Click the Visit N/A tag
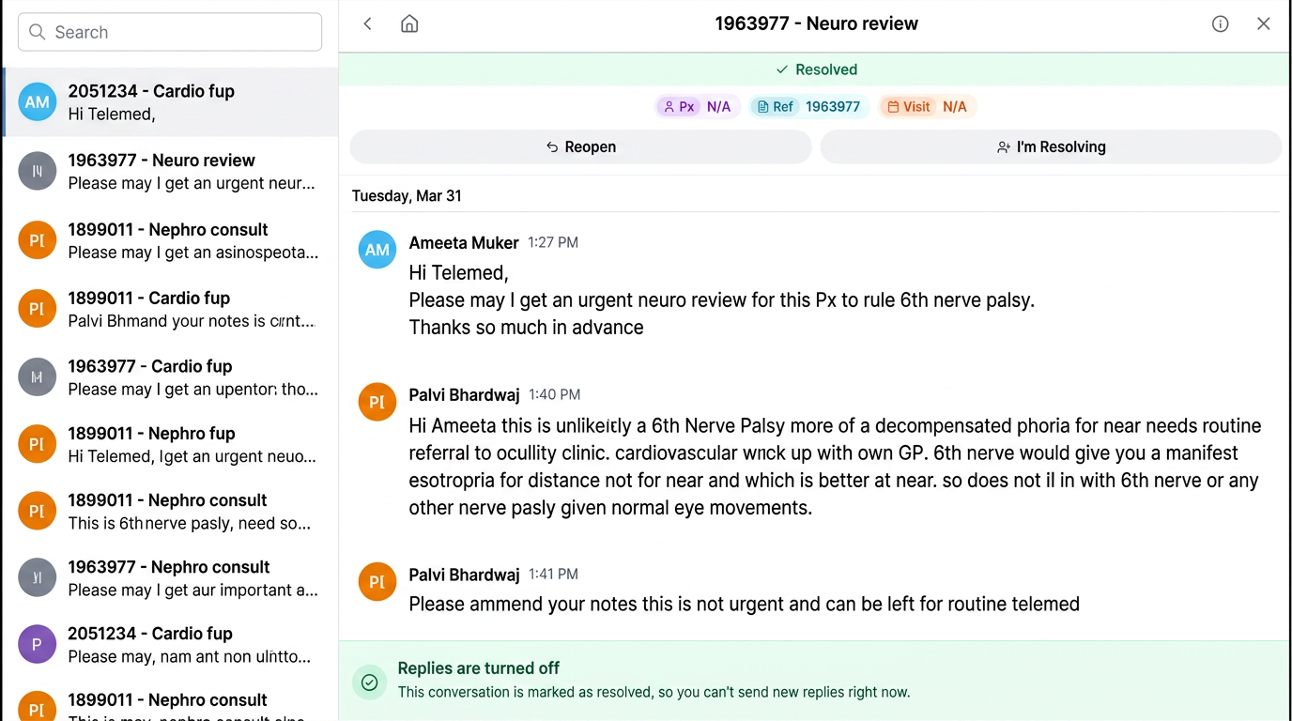 tap(927, 107)
